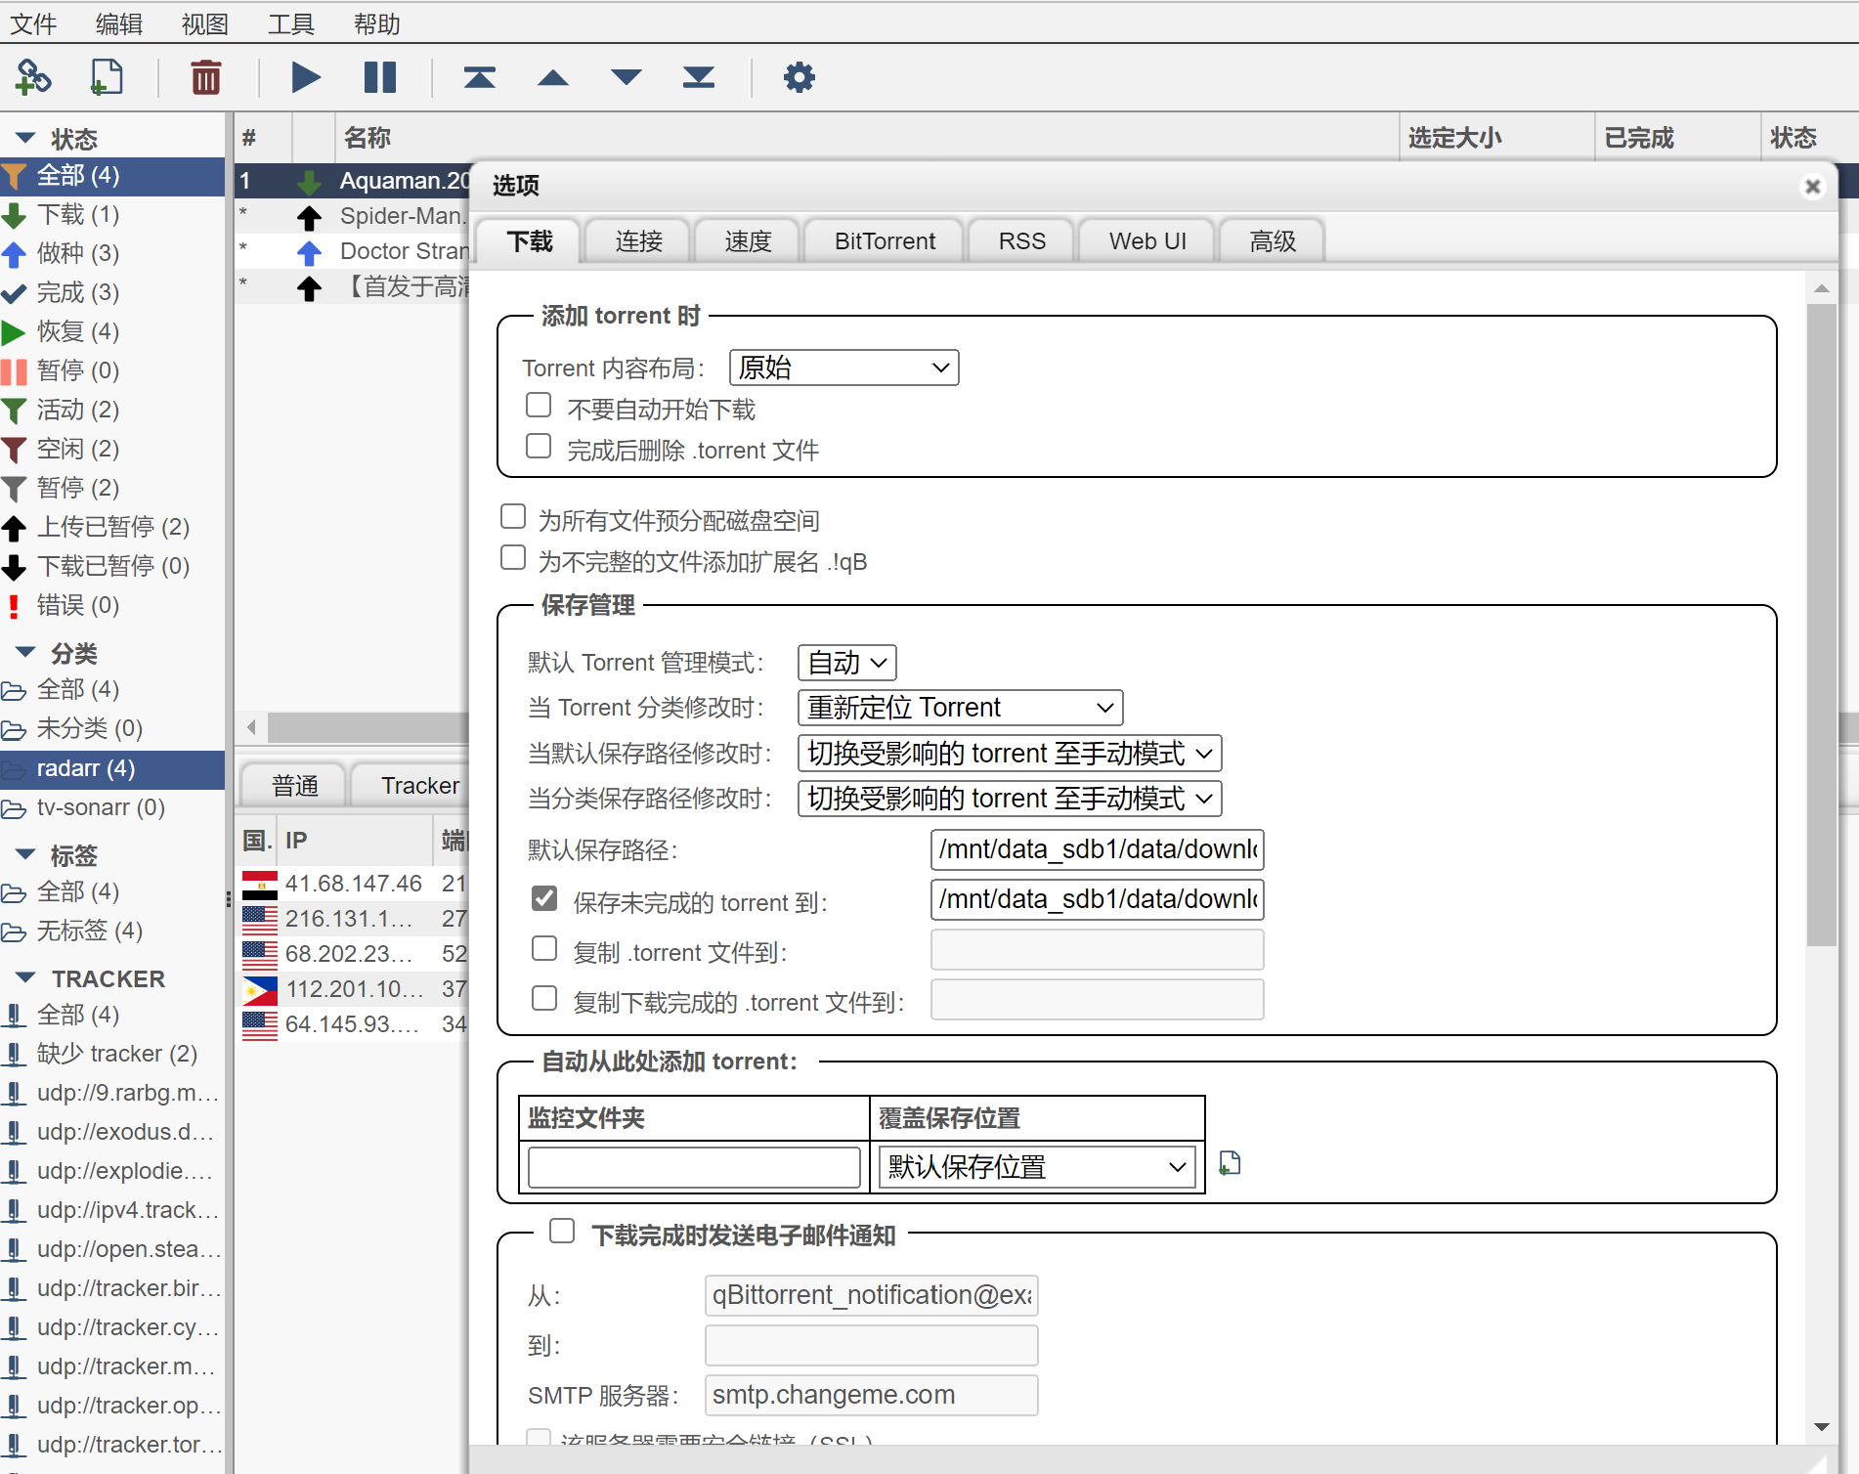The width and height of the screenshot is (1859, 1474).
Task: Open the 默认 Torrent 管理模式 dropdown
Action: tap(847, 663)
